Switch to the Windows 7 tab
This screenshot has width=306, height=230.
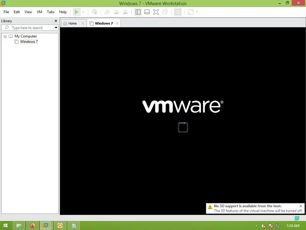[x=104, y=23]
